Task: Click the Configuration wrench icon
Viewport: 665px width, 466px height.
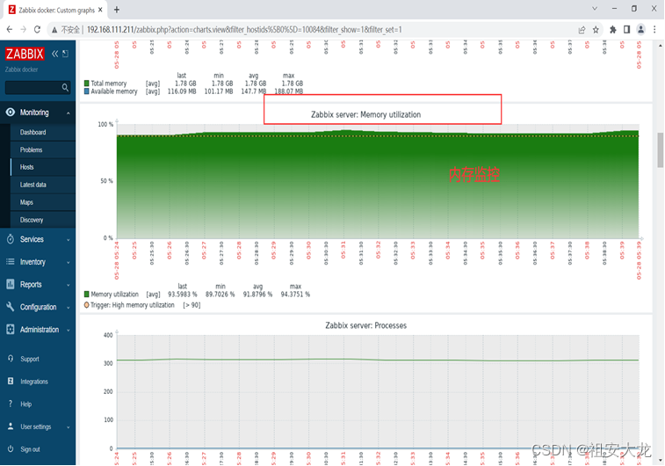Action: tap(11, 307)
